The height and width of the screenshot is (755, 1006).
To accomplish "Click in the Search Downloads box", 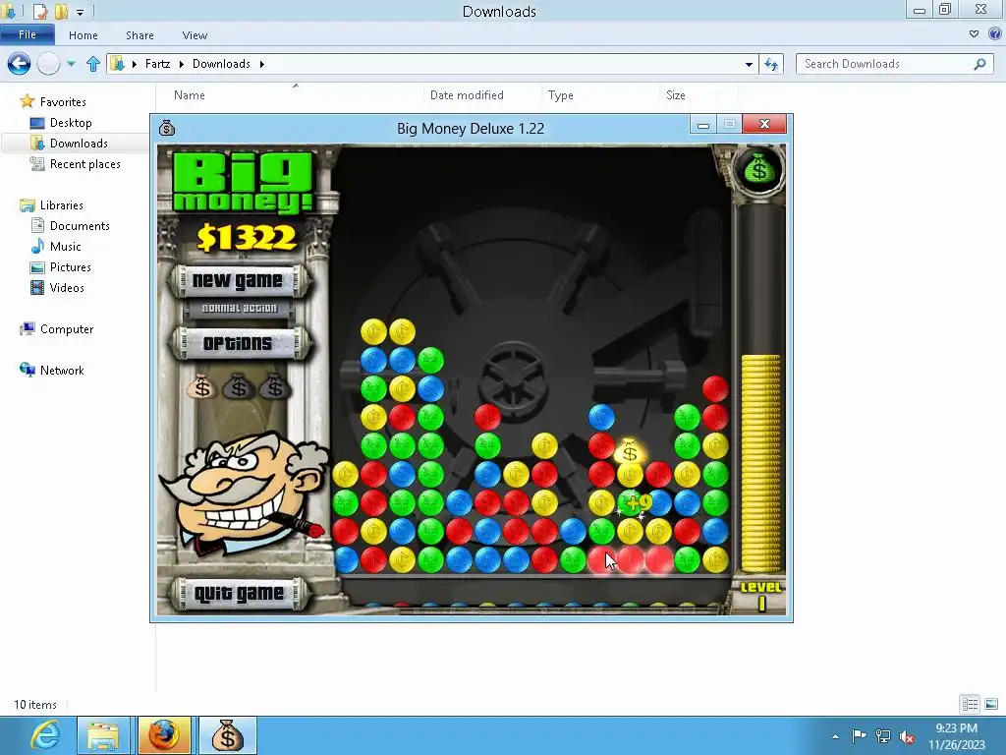I will pyautogui.click(x=895, y=64).
